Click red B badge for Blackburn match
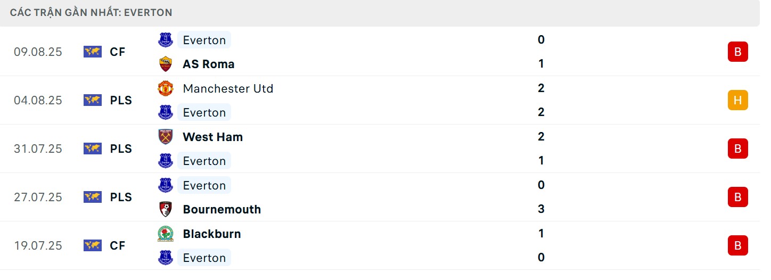771x280 pixels. point(737,245)
